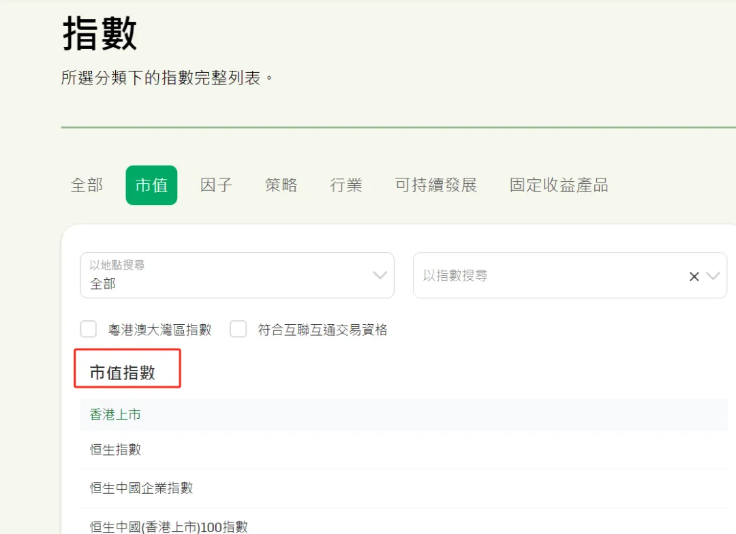
Task: Tick the 符合互聯互通交易資格 checkbox
Action: click(238, 330)
